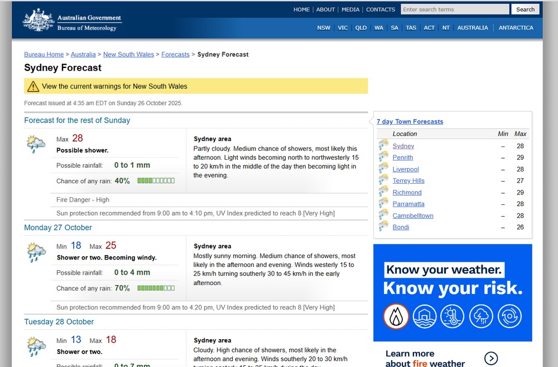Click the New South Wales breadcrumb link
The width and height of the screenshot is (558, 367).
[x=128, y=55]
